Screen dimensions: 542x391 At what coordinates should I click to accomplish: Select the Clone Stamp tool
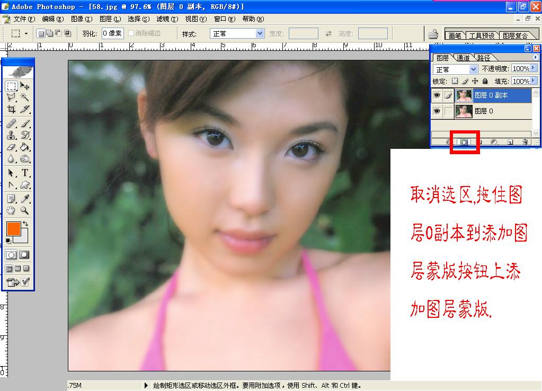[x=12, y=135]
